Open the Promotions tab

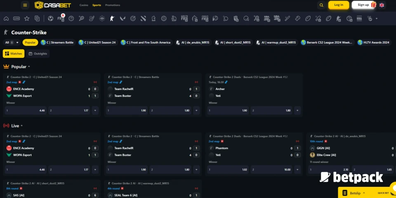(x=113, y=5)
